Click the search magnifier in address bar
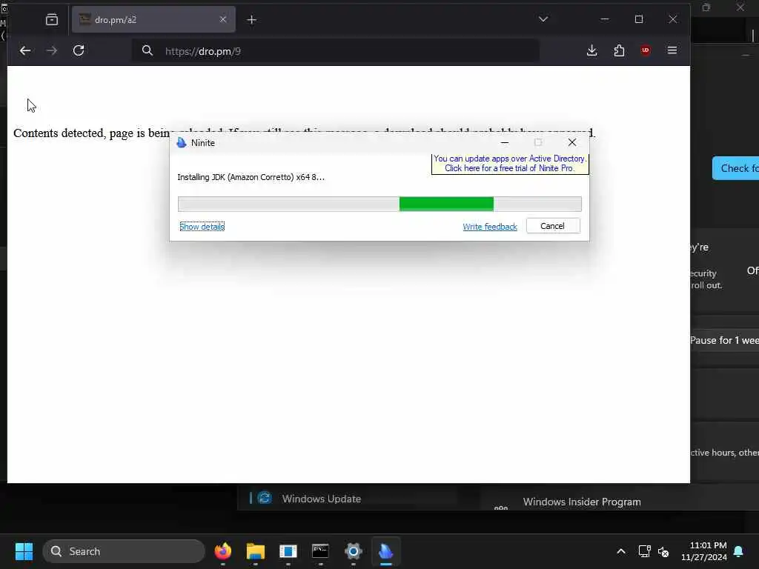 point(148,51)
